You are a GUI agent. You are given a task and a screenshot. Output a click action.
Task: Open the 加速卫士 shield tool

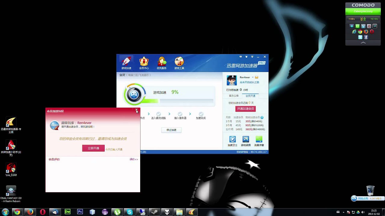coord(233,141)
